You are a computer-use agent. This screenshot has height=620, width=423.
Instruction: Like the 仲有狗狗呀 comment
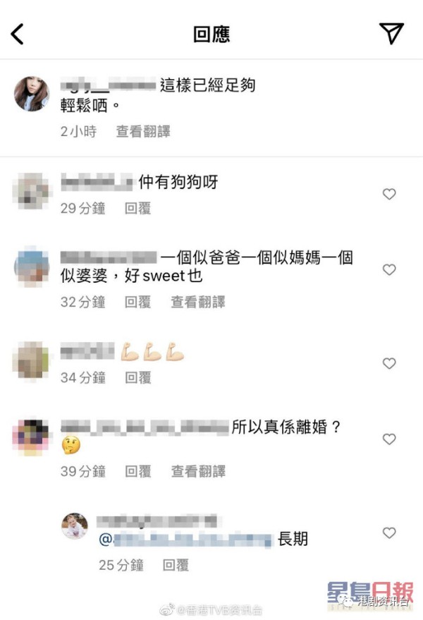[x=389, y=194]
